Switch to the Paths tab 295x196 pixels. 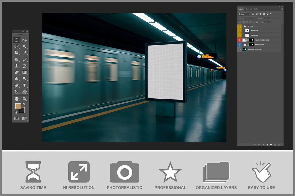256,9
